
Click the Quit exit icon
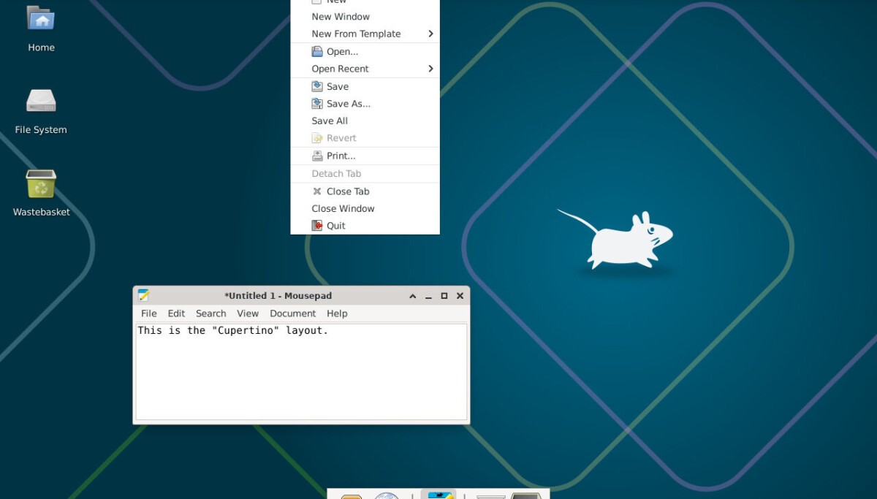pyautogui.click(x=317, y=226)
